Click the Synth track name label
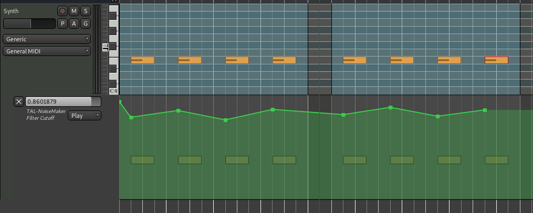Viewport: 533px width, 213px height. point(11,11)
